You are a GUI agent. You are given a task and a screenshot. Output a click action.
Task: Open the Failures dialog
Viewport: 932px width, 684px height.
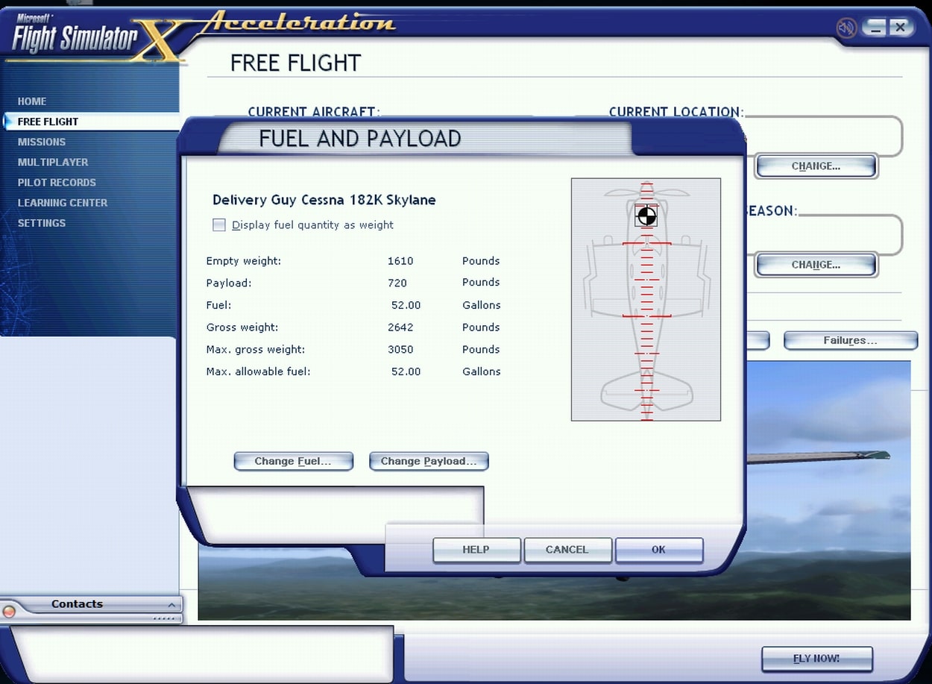point(850,341)
